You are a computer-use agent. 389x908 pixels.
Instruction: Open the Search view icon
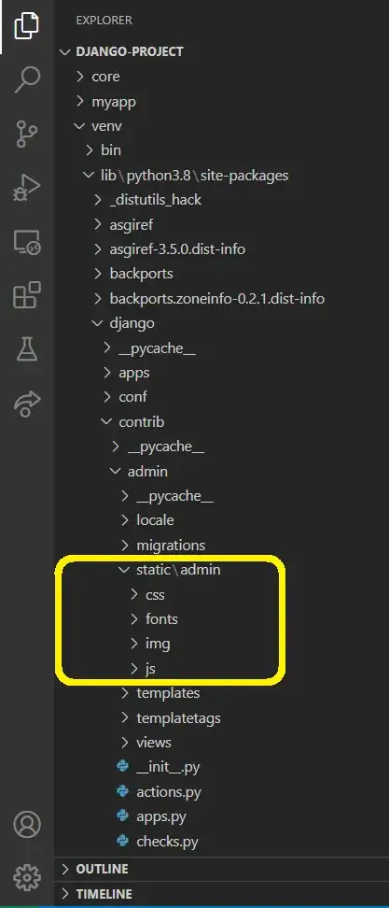[x=27, y=79]
